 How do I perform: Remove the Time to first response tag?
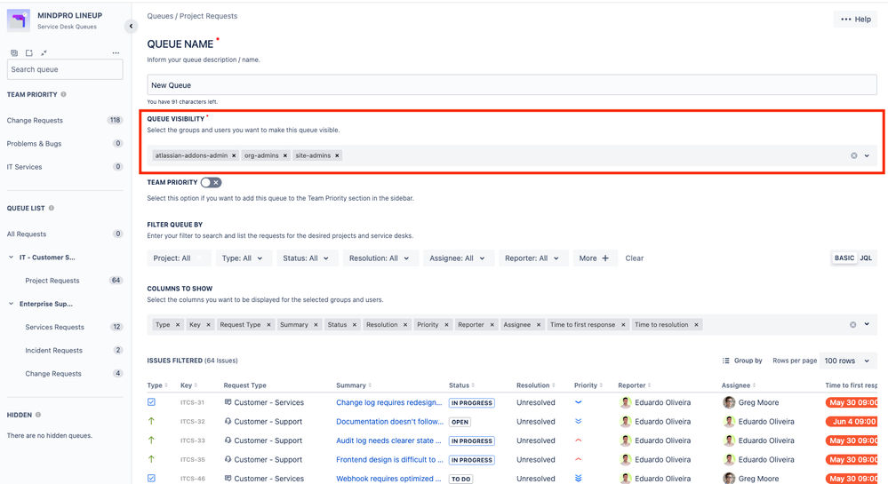point(623,325)
